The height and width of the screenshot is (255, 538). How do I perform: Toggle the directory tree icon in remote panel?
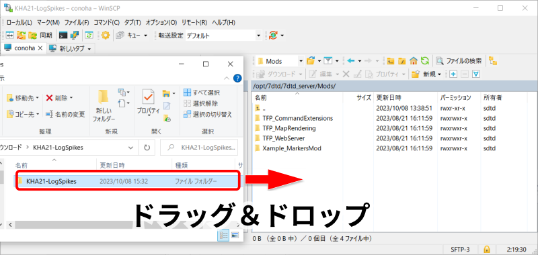click(493, 61)
